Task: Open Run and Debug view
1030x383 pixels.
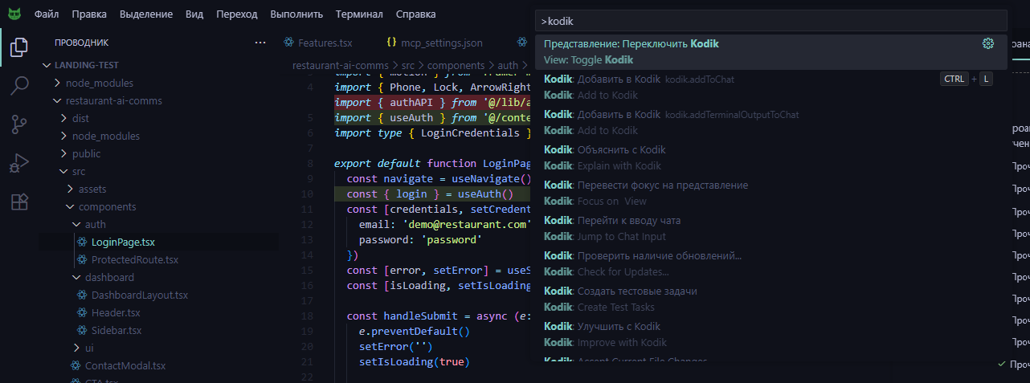Action: (x=19, y=163)
